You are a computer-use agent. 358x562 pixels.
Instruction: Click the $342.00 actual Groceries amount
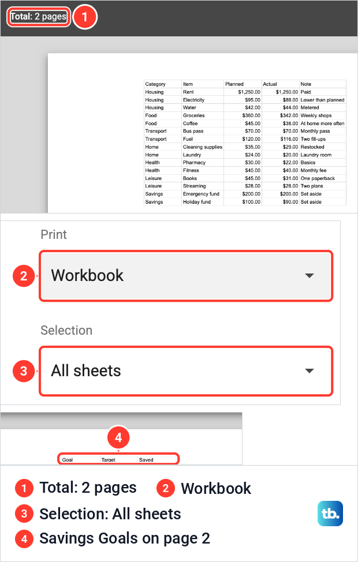tap(289, 115)
